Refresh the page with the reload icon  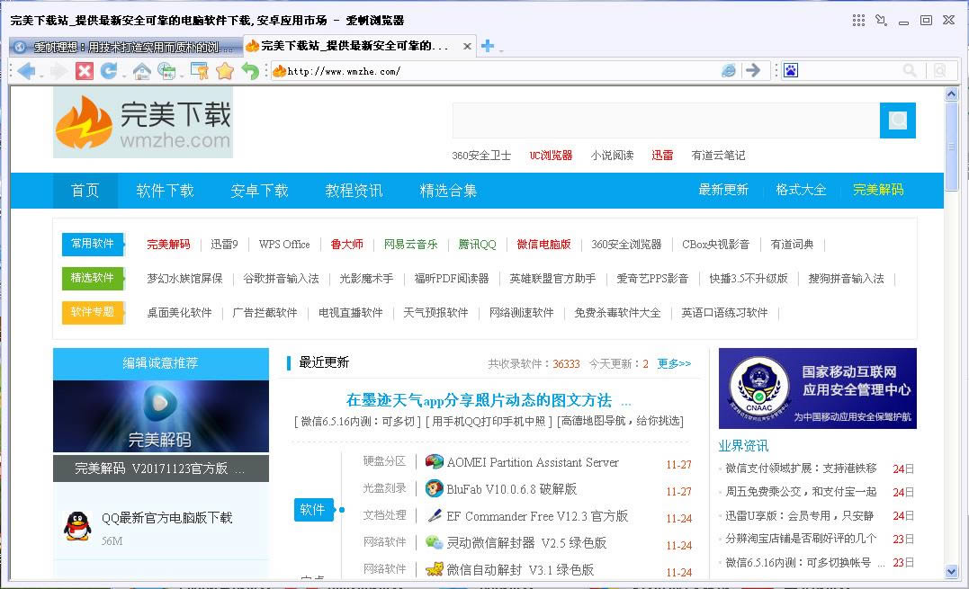click(109, 71)
